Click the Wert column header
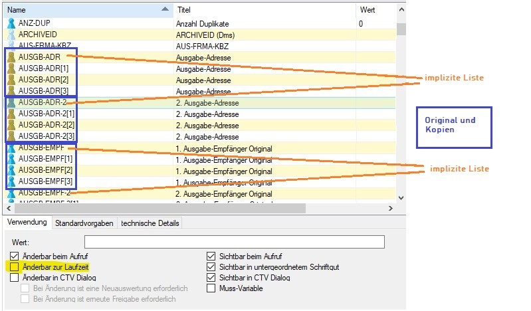Screen dimensions: 531x311 [x=375, y=10]
